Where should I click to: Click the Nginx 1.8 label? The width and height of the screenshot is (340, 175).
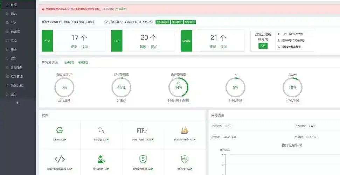coord(60,140)
